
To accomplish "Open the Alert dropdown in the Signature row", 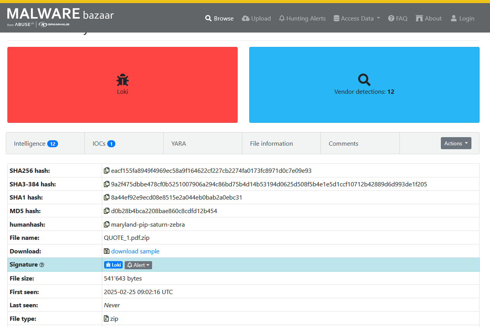I will coord(138,265).
